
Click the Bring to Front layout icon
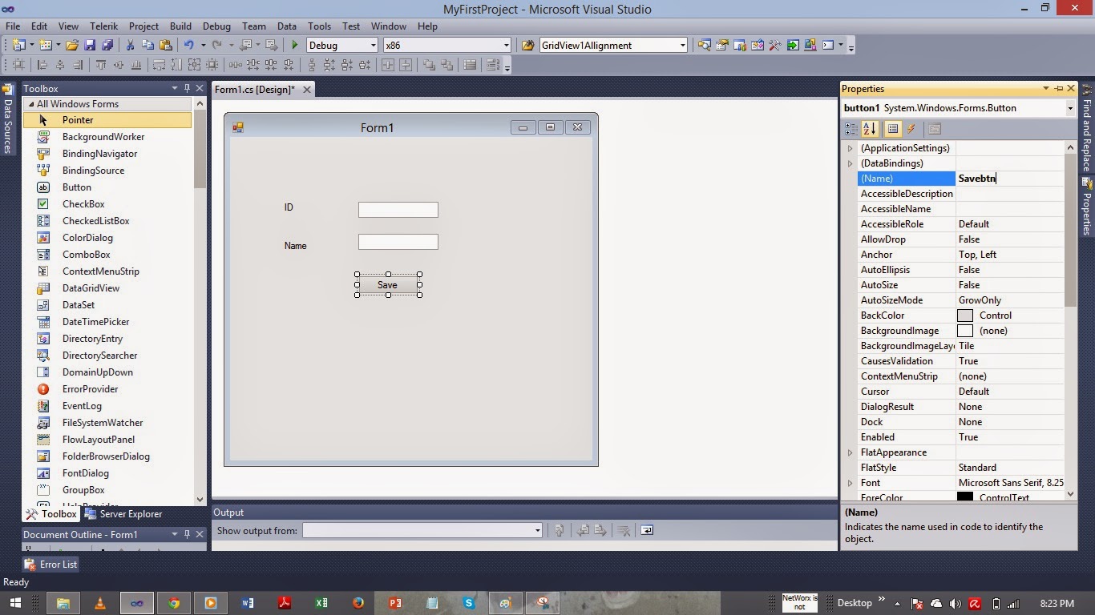(429, 65)
